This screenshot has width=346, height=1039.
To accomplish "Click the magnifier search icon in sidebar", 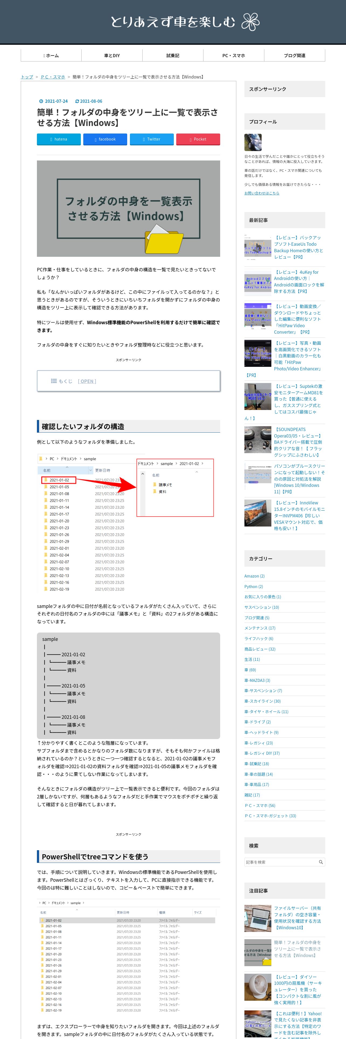I will 321,862.
